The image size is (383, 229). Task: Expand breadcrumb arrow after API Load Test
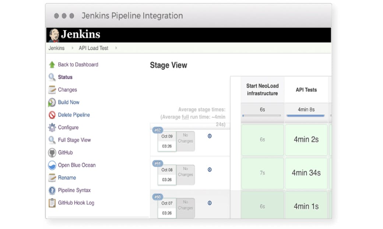tap(116, 48)
